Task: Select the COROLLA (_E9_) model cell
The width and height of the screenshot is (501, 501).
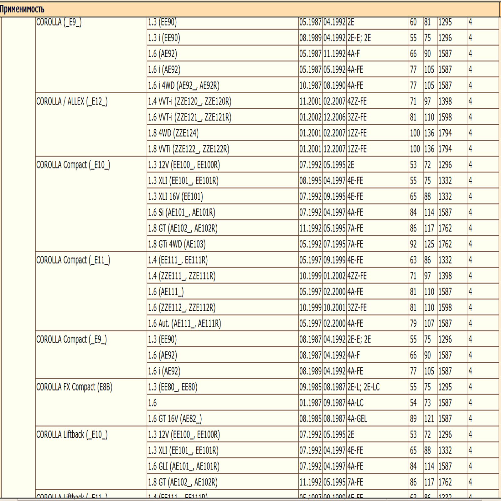Action: click(x=59, y=22)
